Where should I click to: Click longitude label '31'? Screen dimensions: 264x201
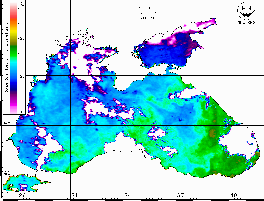75,195
